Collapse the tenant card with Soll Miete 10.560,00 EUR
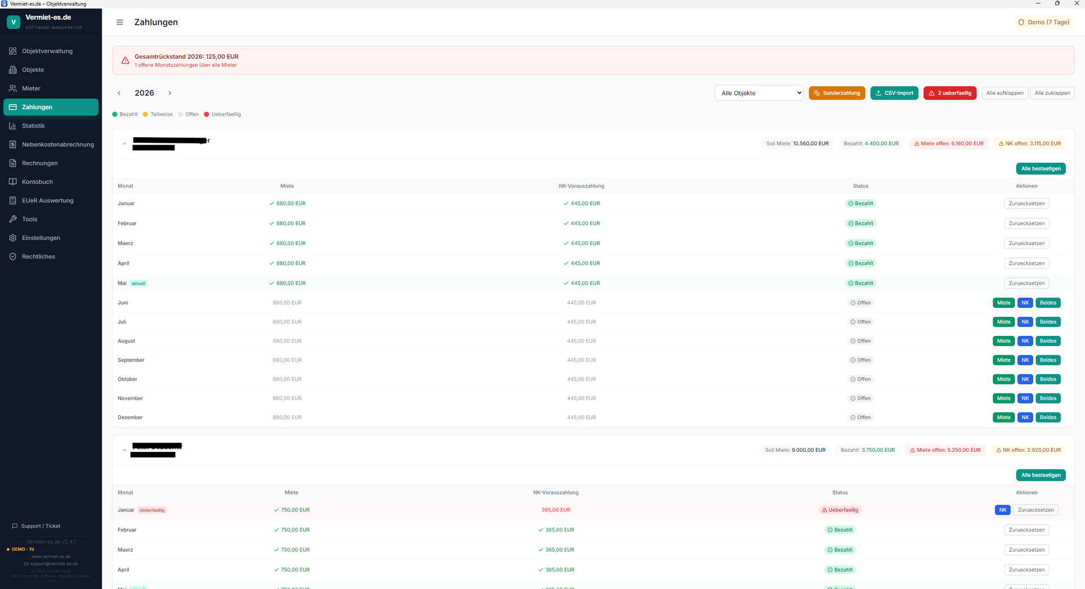1085x589 pixels. [124, 144]
